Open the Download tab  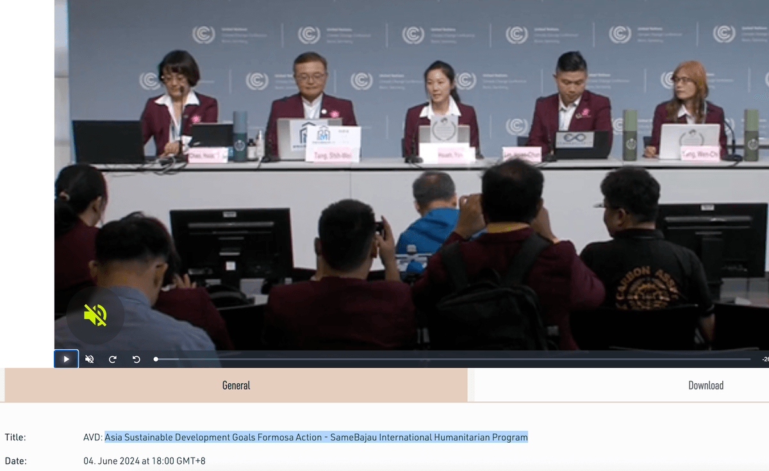tap(706, 385)
